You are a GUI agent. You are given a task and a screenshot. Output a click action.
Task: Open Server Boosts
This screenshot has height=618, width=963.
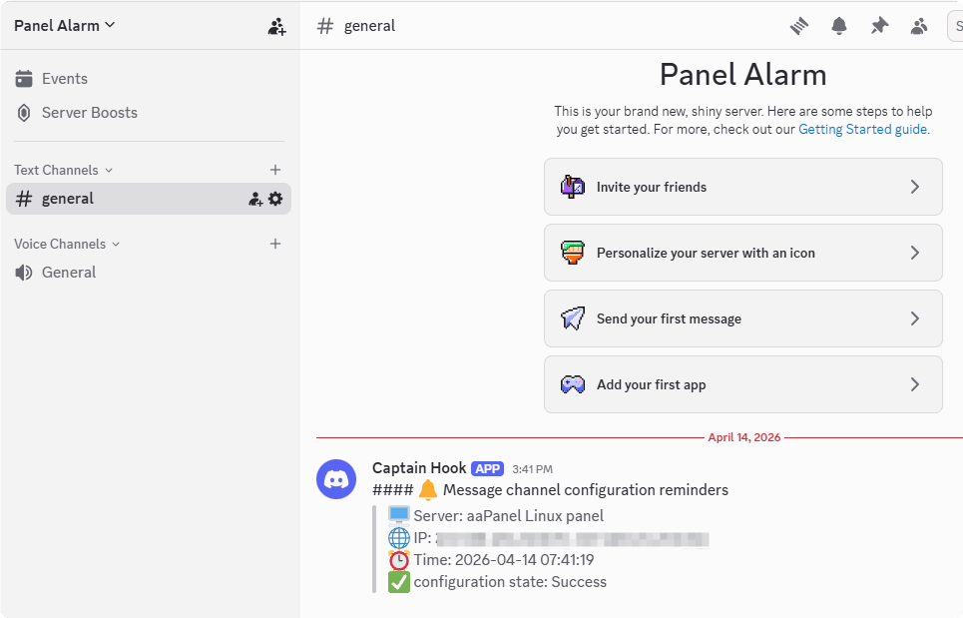pyautogui.click(x=89, y=113)
